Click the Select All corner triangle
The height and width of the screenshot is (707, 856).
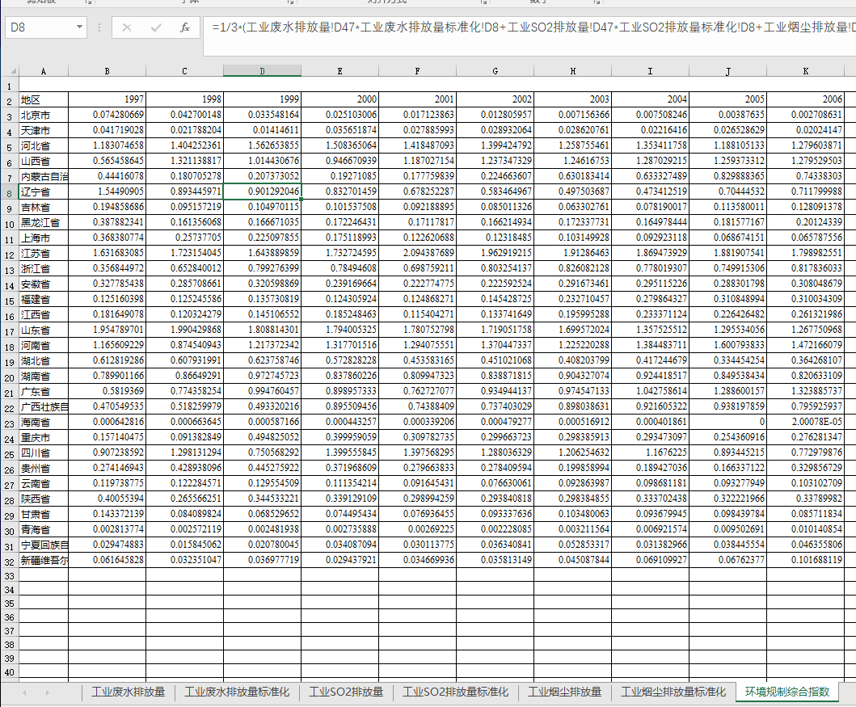(10, 71)
